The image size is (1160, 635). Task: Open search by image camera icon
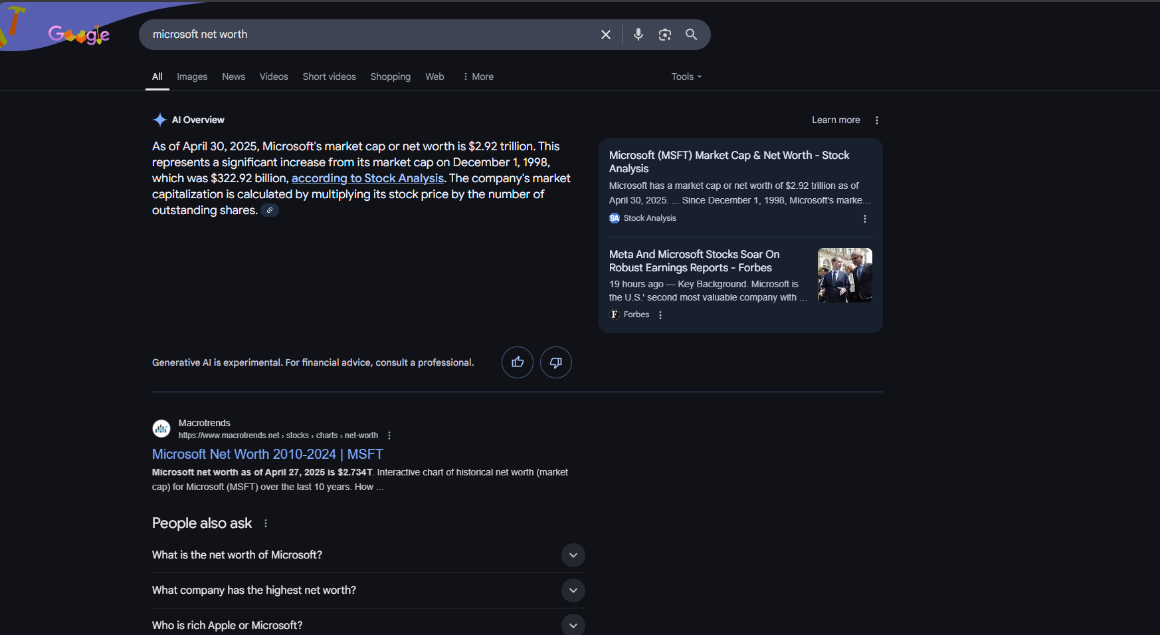[x=665, y=35]
